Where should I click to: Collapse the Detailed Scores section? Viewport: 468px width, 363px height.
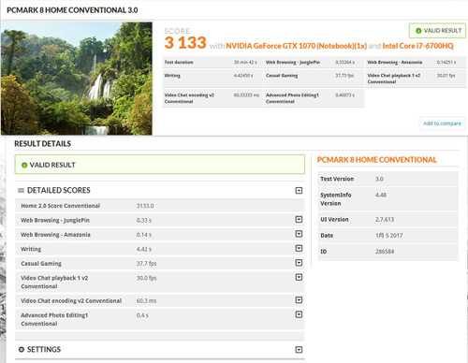tap(299, 190)
